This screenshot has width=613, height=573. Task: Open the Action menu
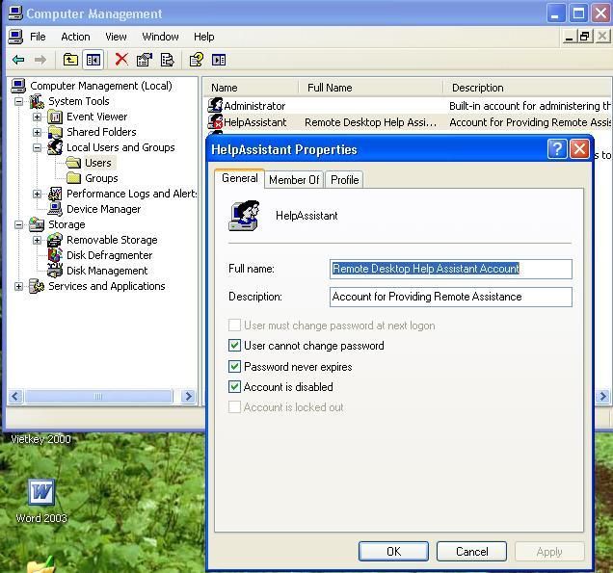(x=75, y=37)
